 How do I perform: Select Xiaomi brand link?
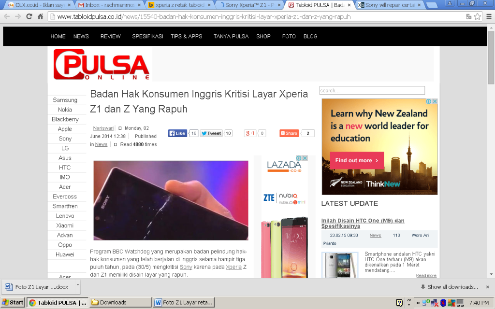pos(65,225)
